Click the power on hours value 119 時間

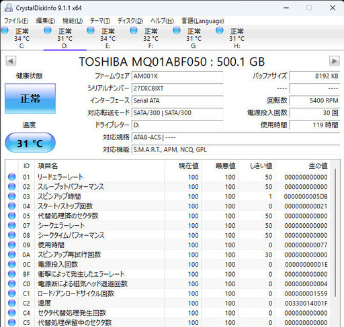[x=314, y=125]
